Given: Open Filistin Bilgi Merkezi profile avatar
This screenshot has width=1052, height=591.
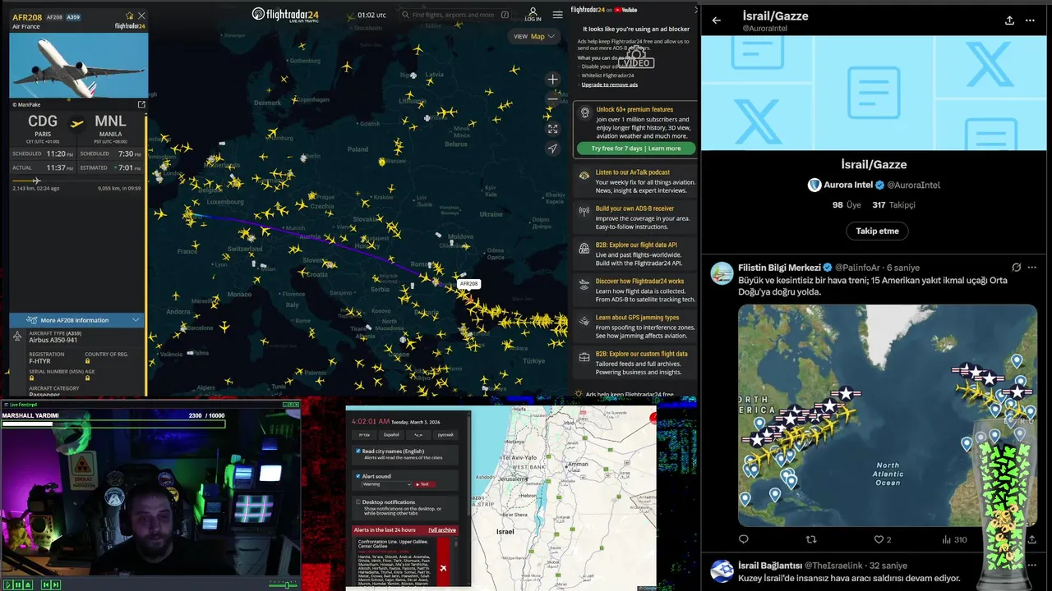Looking at the screenshot, I should coord(722,273).
